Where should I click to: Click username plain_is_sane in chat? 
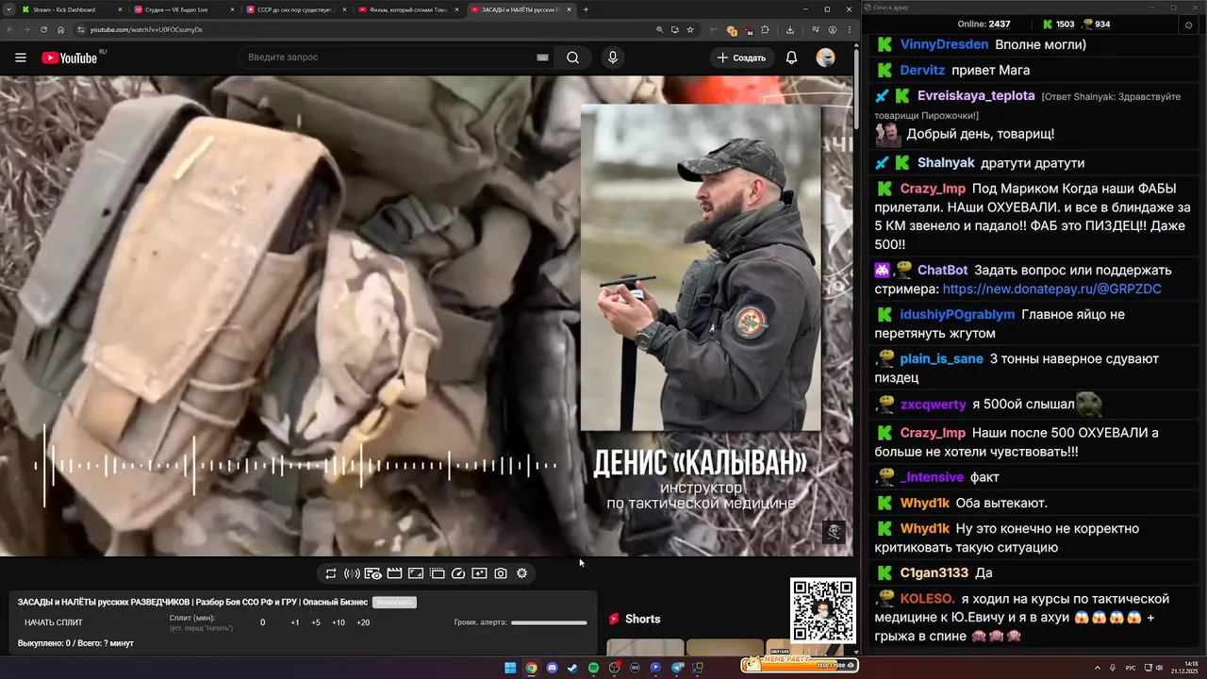941,358
